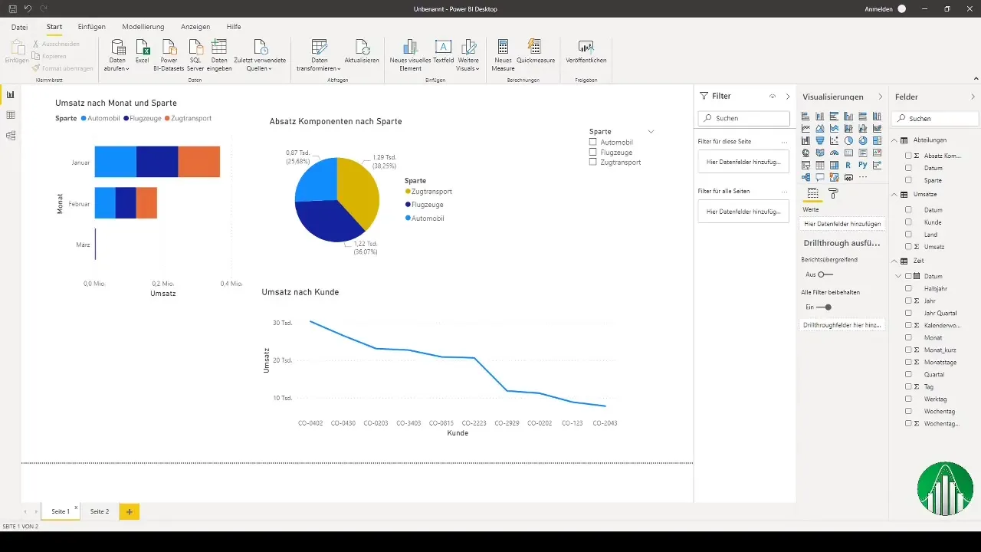Tick the Halbjahr field checkbox

pos(908,289)
